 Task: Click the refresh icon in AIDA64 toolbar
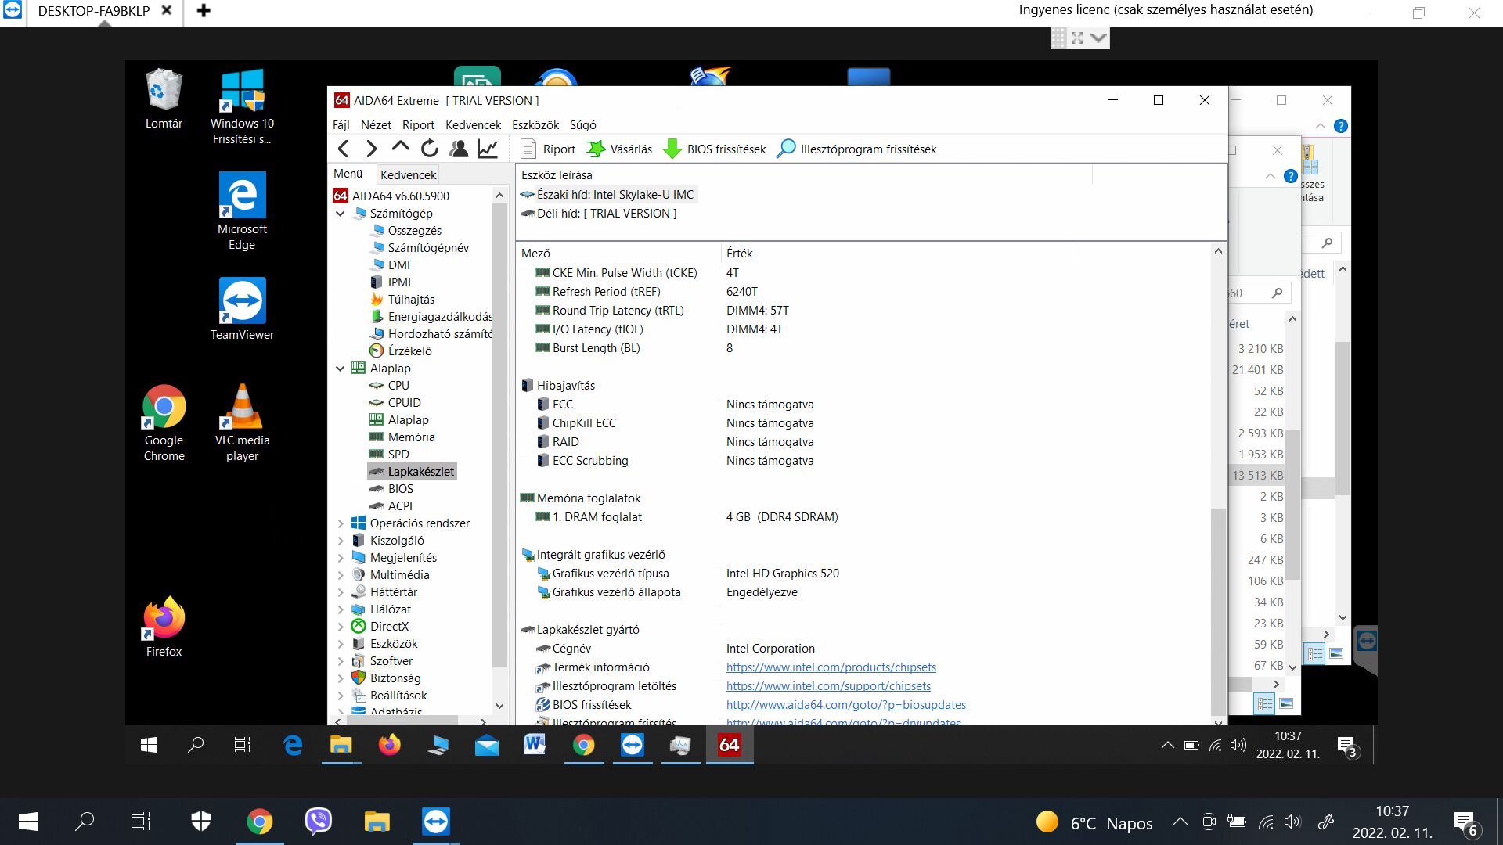(429, 149)
